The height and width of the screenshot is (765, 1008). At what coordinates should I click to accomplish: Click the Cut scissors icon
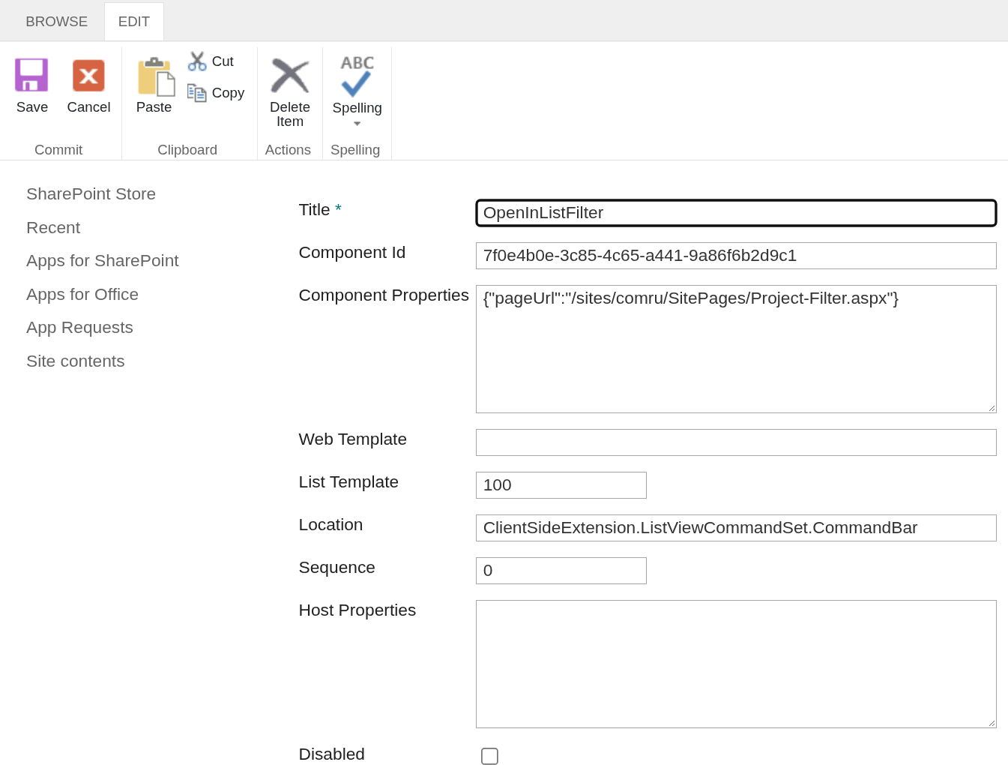click(197, 61)
